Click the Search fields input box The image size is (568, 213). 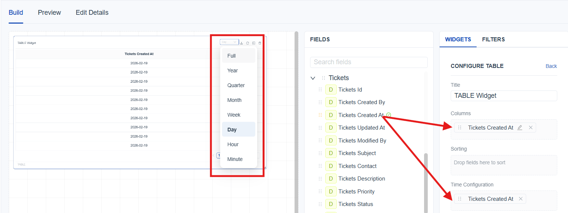(369, 62)
